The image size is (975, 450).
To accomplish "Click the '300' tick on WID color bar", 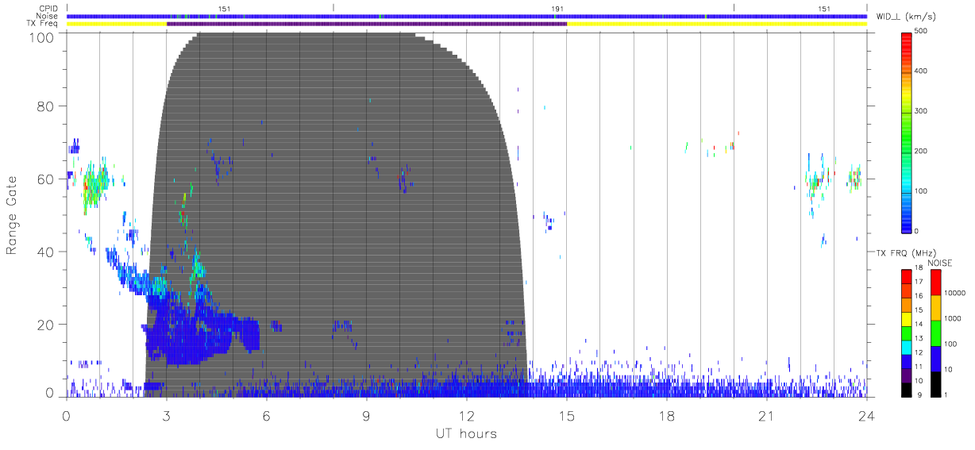I will (922, 111).
